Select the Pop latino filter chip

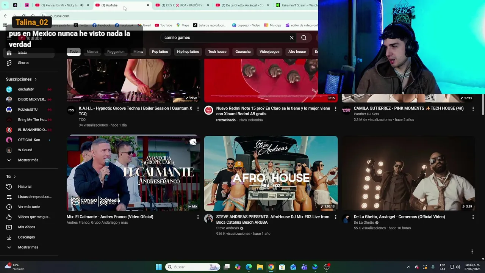160,52
